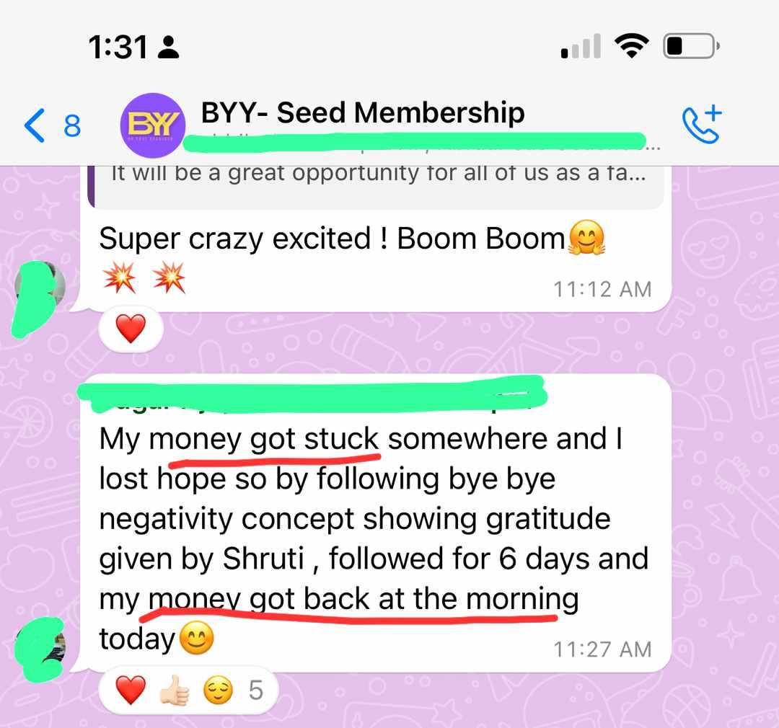The width and height of the screenshot is (779, 728).
Task: Open sender avatar beside the 11:27 AM message
Action: click(40, 647)
